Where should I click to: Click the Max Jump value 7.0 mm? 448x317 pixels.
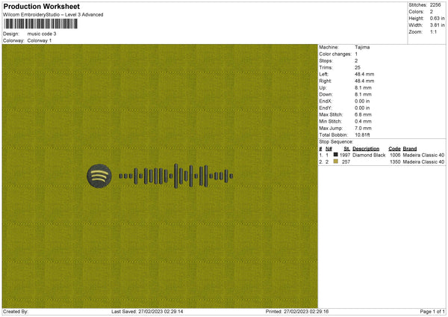click(363, 129)
